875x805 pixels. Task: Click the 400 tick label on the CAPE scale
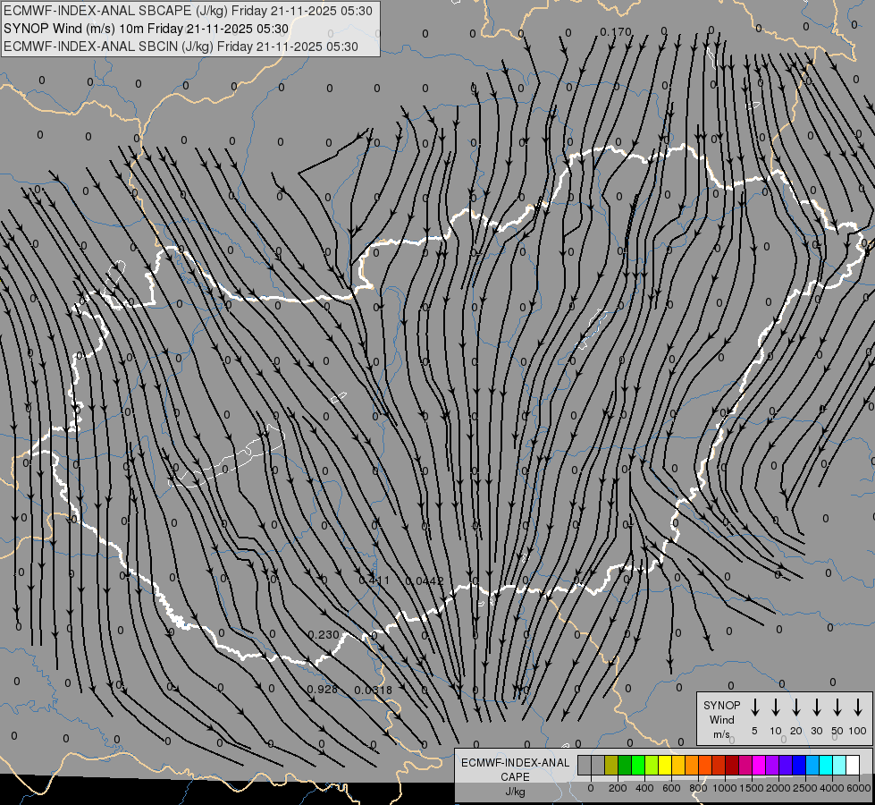[644, 788]
